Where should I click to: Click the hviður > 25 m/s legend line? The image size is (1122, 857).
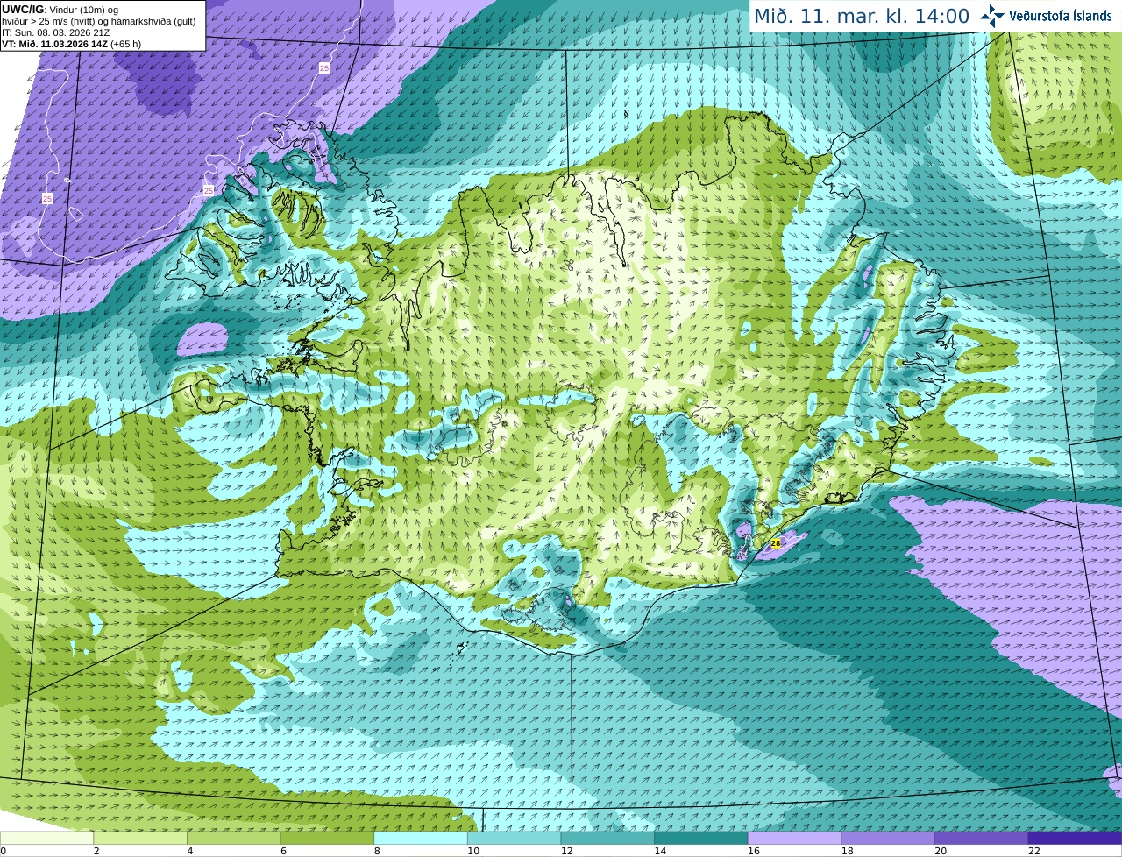click(99, 21)
